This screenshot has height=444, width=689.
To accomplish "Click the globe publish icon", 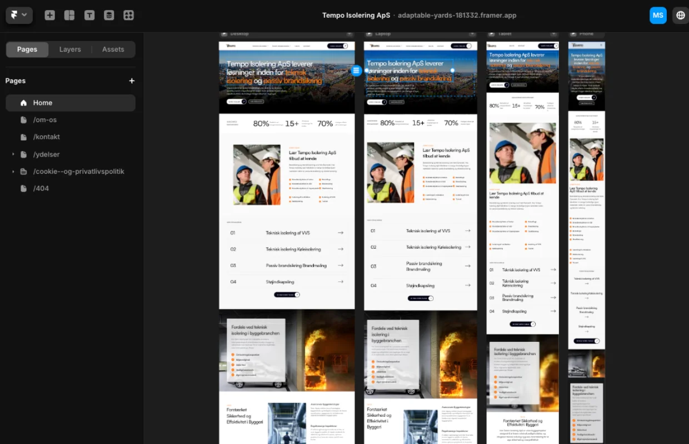I will 681,16.
